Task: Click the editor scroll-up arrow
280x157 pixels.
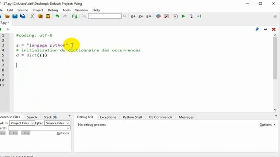Action: pos(275,35)
